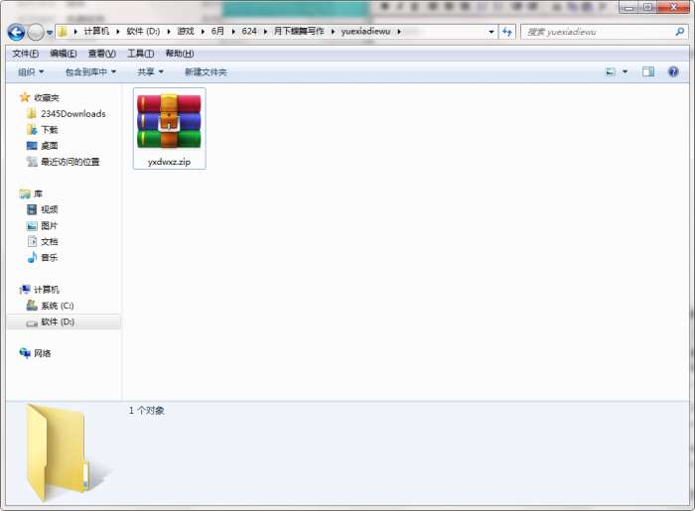This screenshot has height=511, width=695.
Task: Open the 下载 folder in sidebar
Action: coord(50,130)
